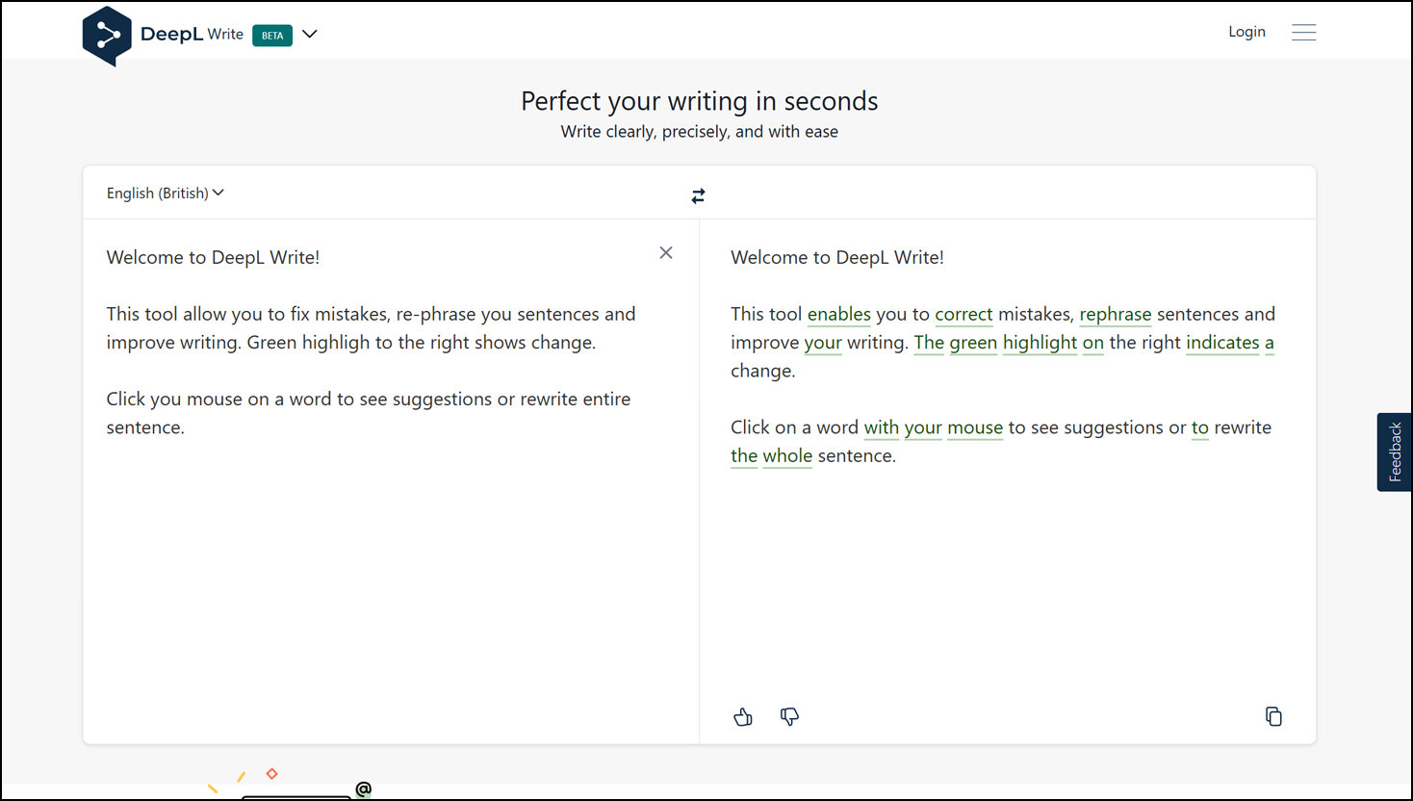The image size is (1413, 801).
Task: Clear source text with the X icon
Action: pyautogui.click(x=666, y=252)
